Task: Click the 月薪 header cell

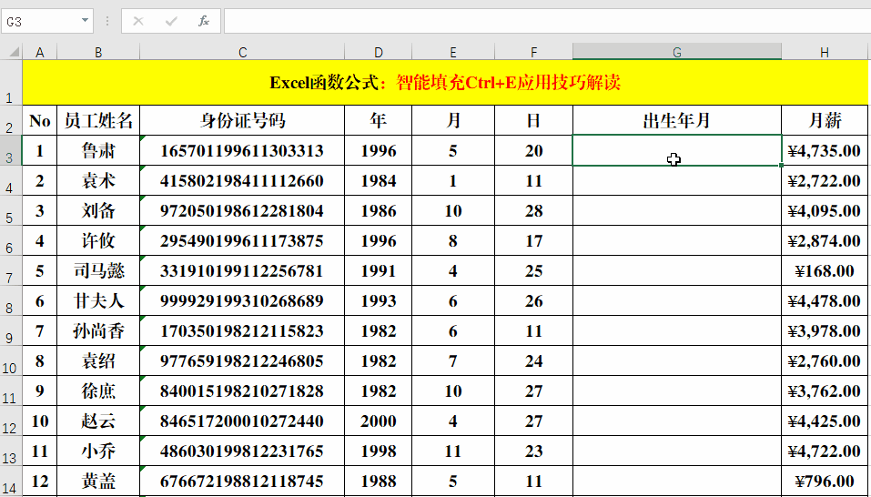Action: [825, 120]
